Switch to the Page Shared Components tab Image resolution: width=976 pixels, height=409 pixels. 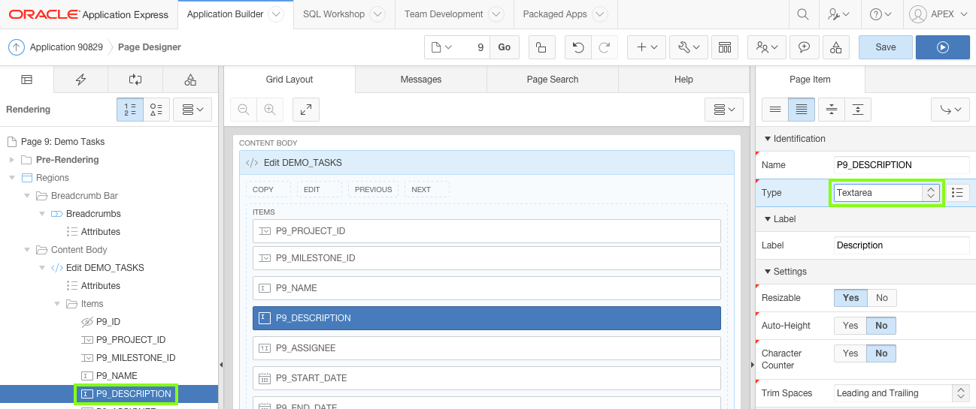click(x=190, y=80)
